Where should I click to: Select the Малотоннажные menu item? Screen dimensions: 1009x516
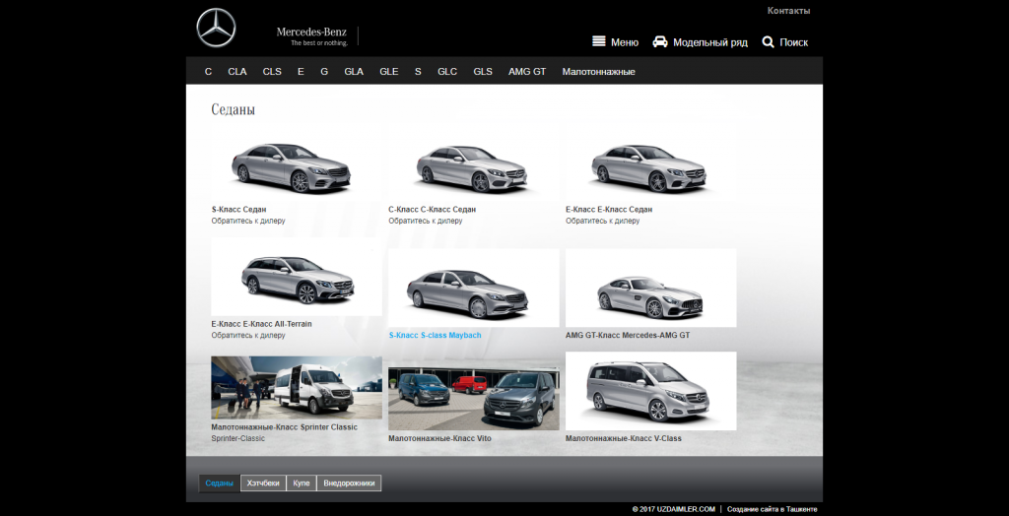point(598,72)
